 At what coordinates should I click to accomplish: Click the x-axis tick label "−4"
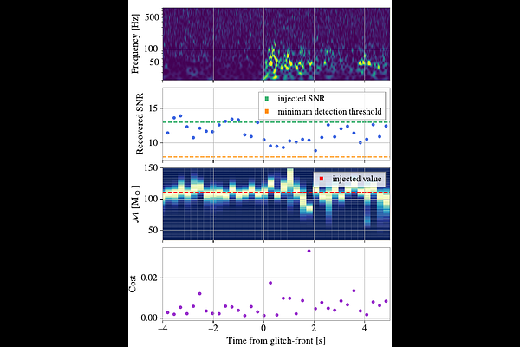coord(162,330)
